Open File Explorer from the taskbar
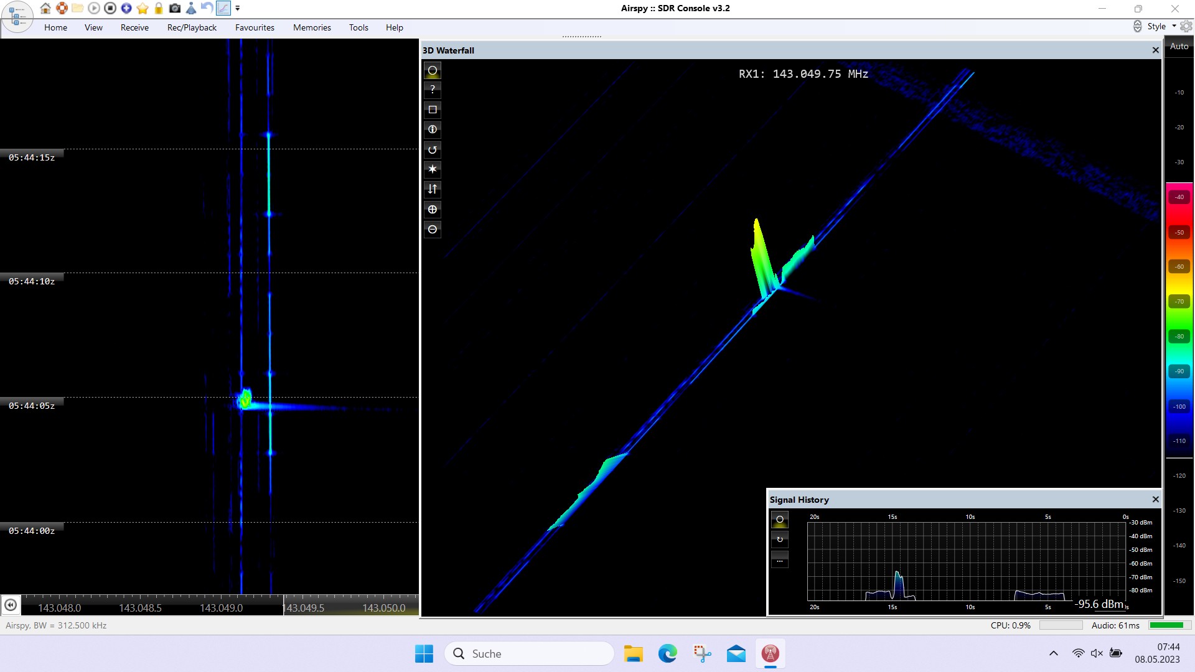The image size is (1195, 672). (x=634, y=653)
